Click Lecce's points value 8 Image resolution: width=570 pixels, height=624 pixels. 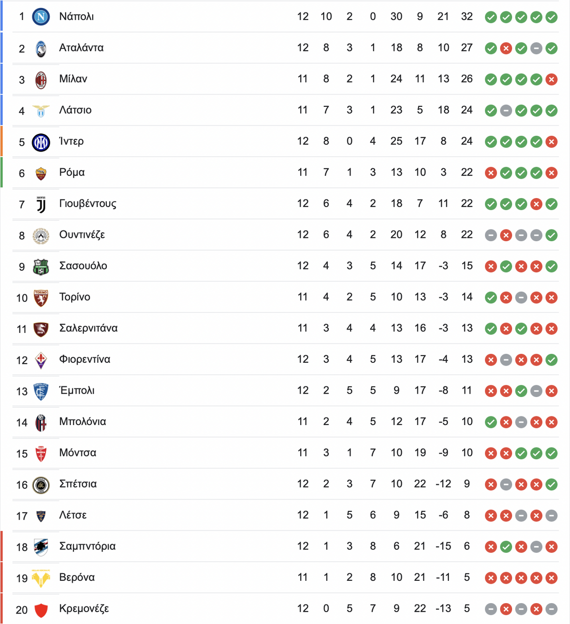467,515
